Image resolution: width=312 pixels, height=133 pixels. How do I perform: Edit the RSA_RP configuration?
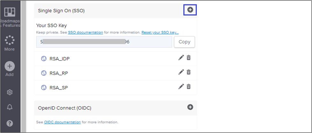[x=181, y=72]
